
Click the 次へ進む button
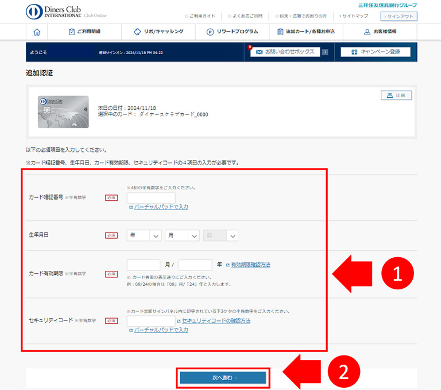point(223,377)
